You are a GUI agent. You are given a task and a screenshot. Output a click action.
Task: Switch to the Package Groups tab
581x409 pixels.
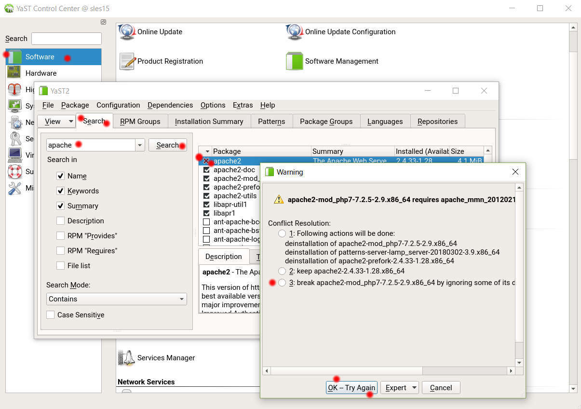[326, 122]
